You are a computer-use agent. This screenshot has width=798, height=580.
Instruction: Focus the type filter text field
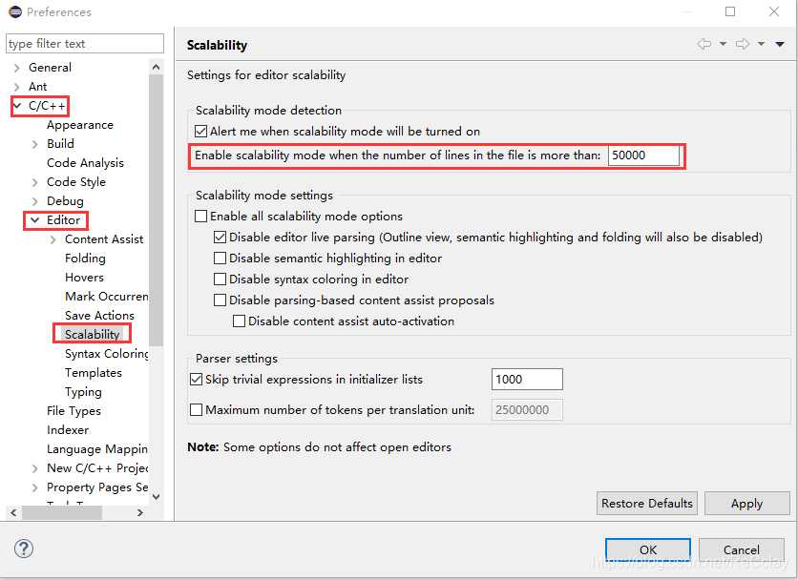[85, 44]
